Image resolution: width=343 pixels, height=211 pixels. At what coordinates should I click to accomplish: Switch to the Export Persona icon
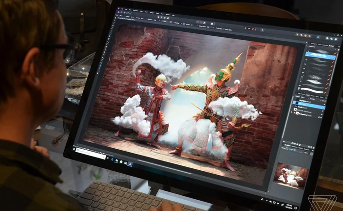coord(130,13)
